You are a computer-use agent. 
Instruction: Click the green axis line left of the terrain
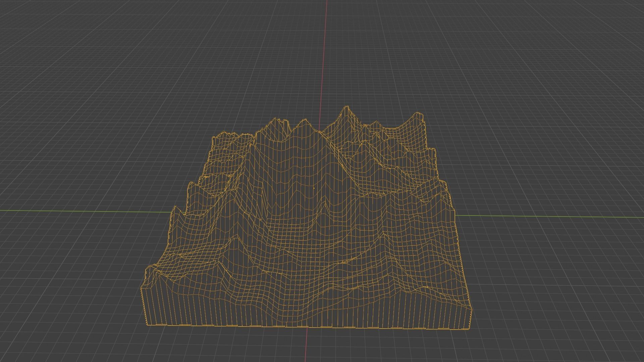[x=84, y=211]
